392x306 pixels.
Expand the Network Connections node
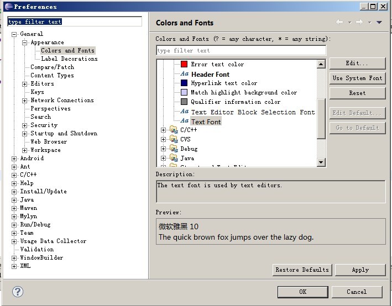[24, 101]
